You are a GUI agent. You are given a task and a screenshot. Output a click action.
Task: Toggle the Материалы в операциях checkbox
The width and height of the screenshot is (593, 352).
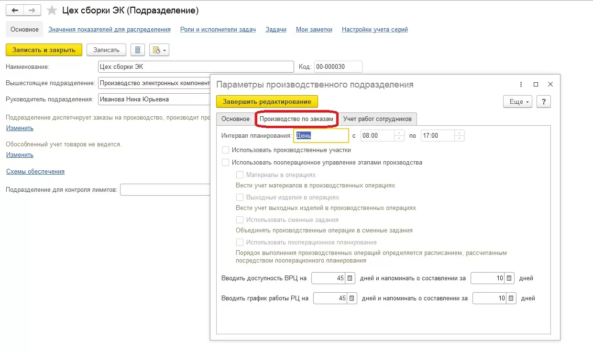[x=240, y=175]
